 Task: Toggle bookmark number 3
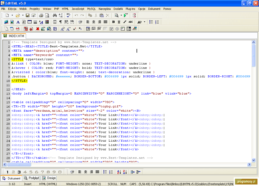pyautogui.click(x=19, y=172)
